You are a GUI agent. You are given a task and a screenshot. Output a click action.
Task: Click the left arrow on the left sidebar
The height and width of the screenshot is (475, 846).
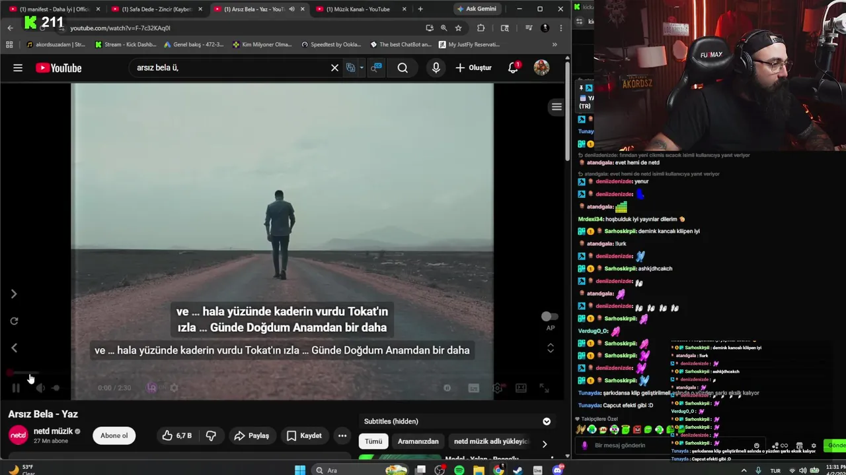point(14,348)
